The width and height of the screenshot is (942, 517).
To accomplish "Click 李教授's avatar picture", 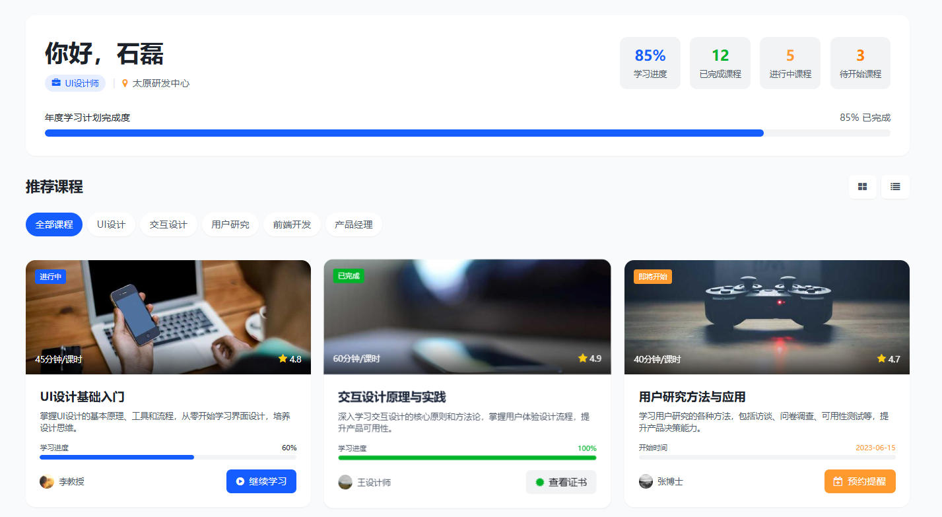I will [x=47, y=481].
